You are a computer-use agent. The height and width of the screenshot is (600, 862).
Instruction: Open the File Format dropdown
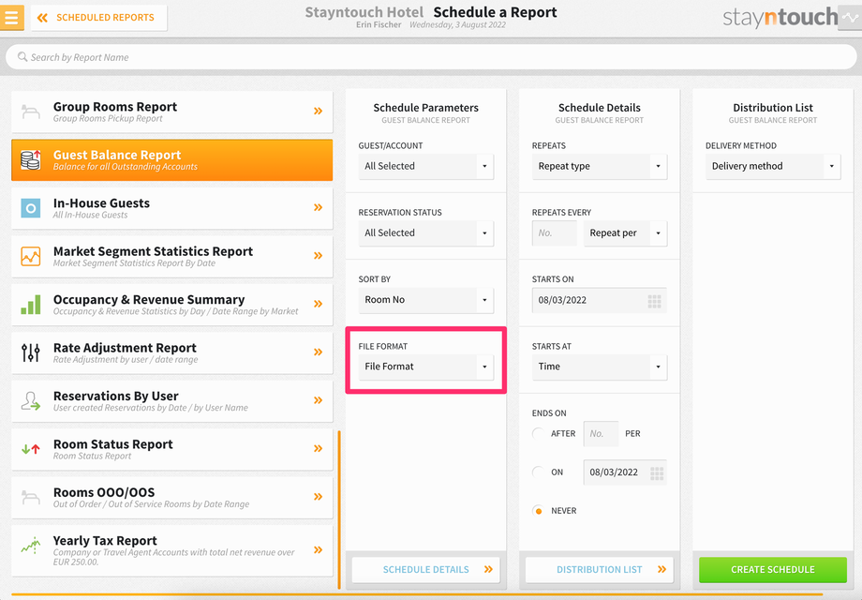(425, 367)
